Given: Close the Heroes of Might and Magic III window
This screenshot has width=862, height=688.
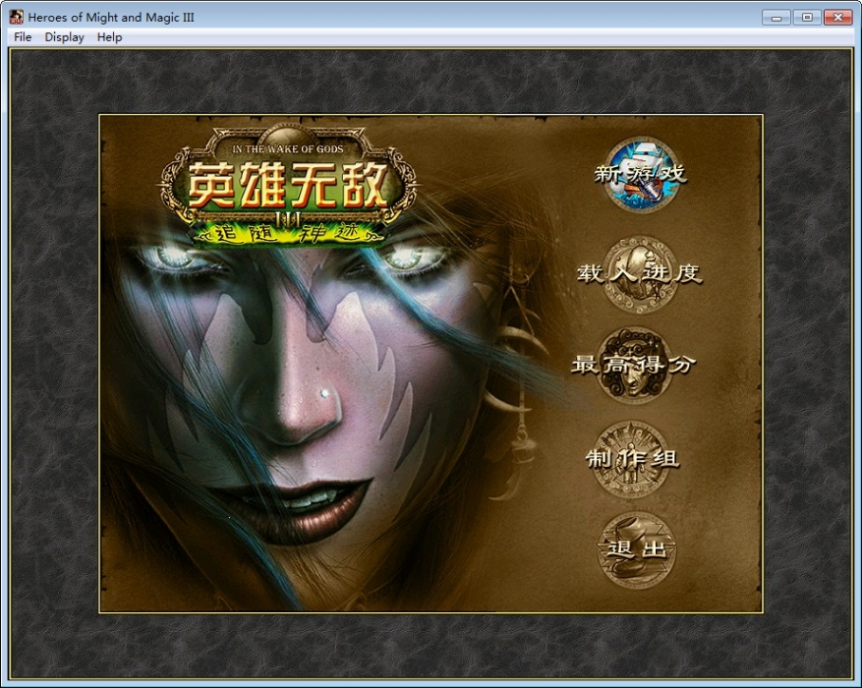Looking at the screenshot, I should coord(837,18).
